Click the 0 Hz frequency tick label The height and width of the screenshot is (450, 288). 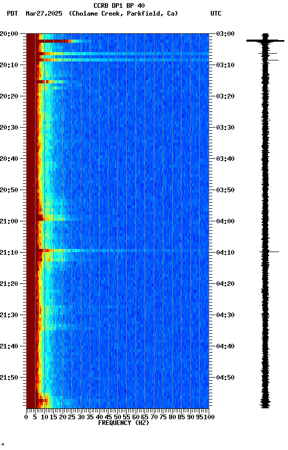click(x=27, y=418)
